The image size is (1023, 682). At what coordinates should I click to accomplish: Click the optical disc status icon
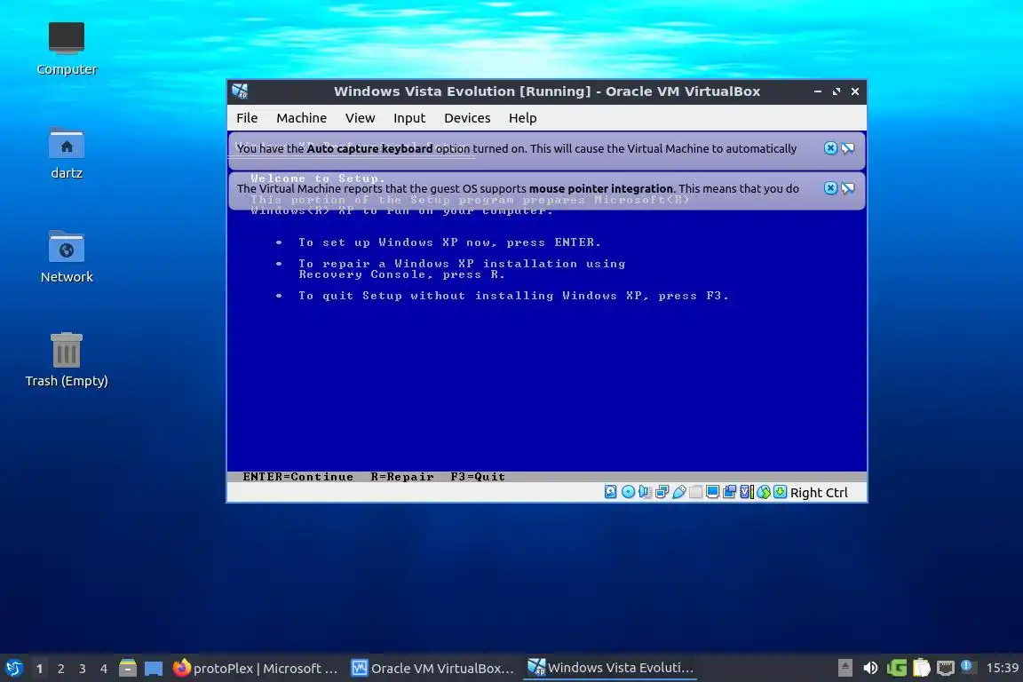pos(629,492)
